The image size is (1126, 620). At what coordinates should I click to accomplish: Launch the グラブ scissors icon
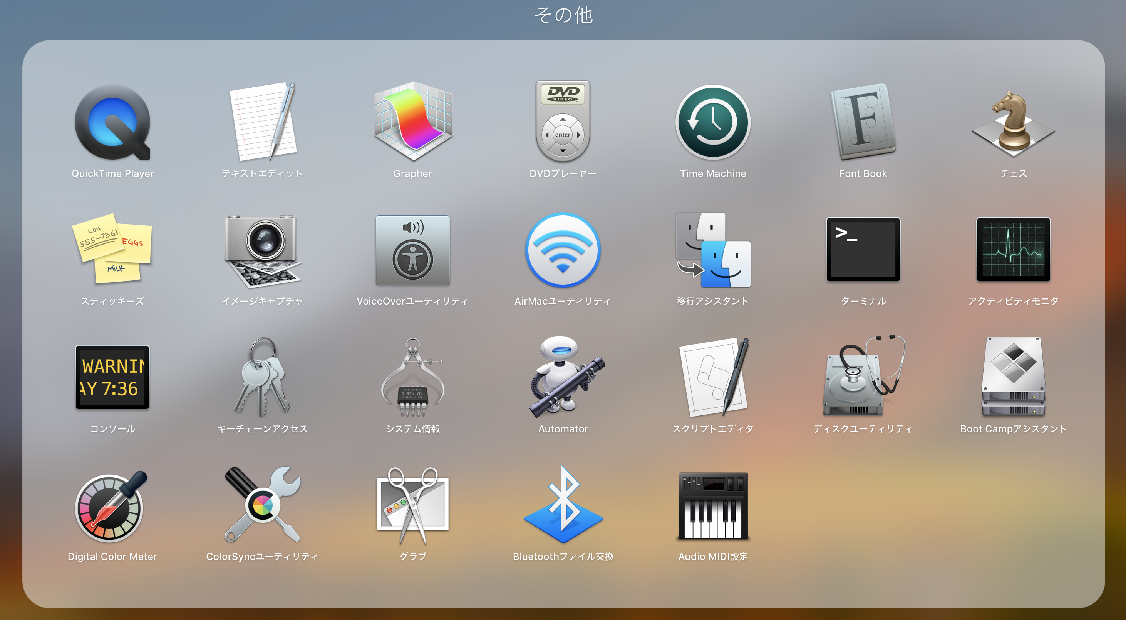[413, 506]
